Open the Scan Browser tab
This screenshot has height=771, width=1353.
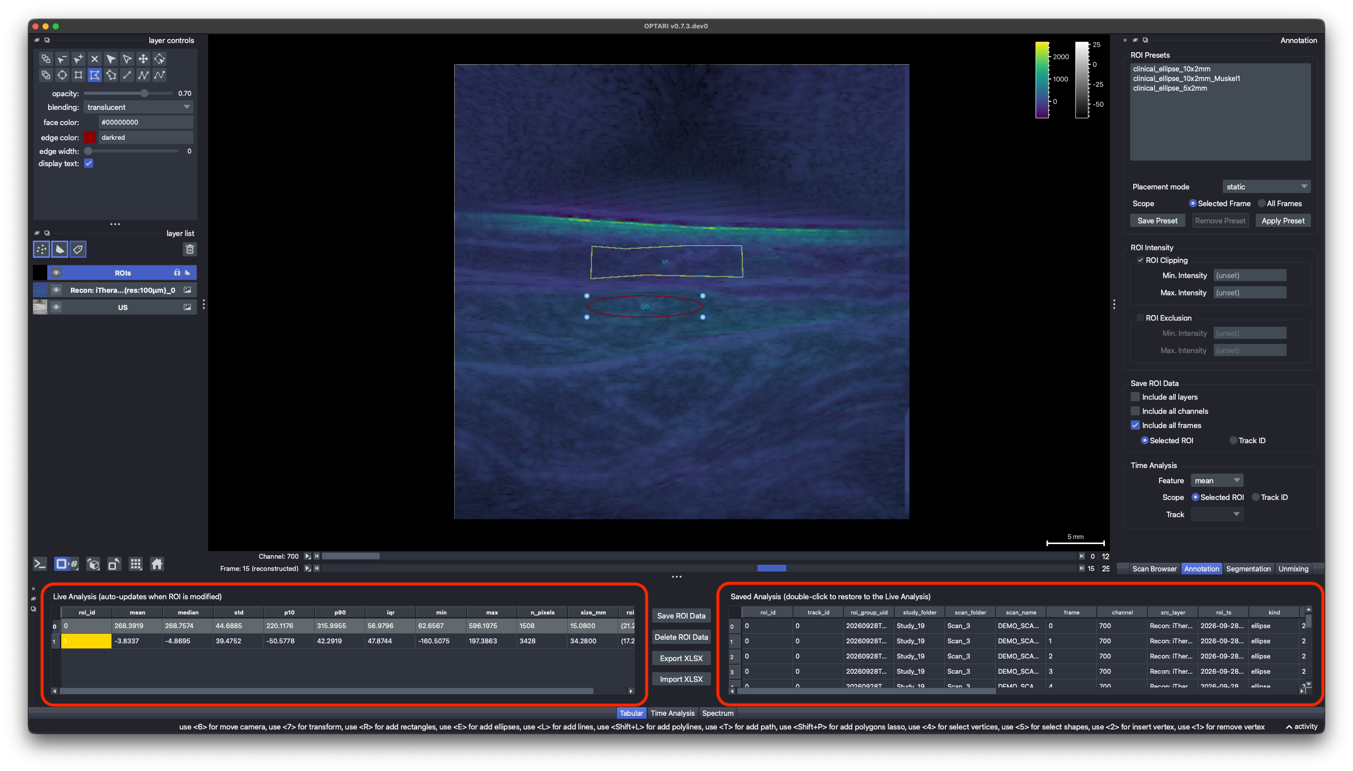(1153, 569)
